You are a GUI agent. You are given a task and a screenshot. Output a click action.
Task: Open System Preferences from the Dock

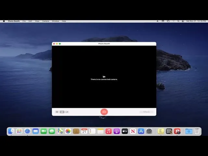149,131
